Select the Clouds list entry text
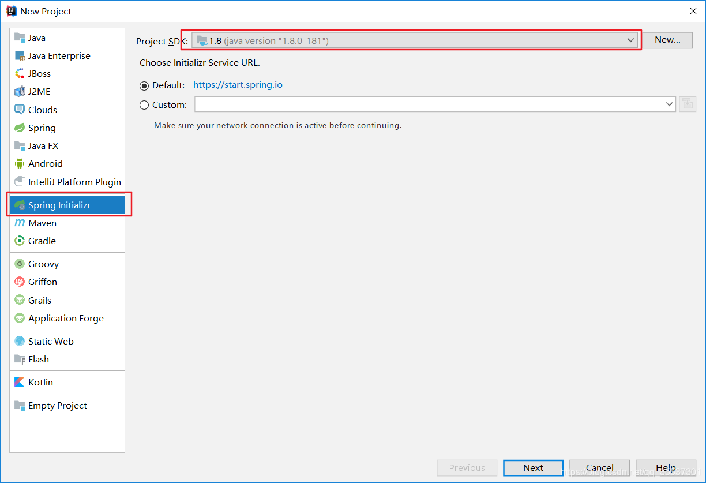This screenshot has height=483, width=706. 43,110
